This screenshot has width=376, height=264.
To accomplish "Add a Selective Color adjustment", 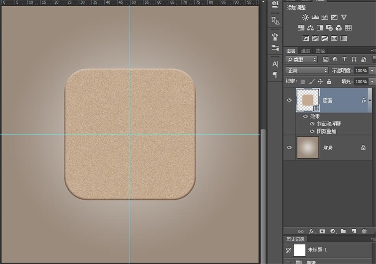I will point(334,39).
